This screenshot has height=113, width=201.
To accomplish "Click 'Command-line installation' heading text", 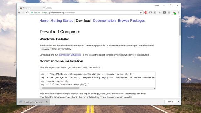I will pos(61,61).
